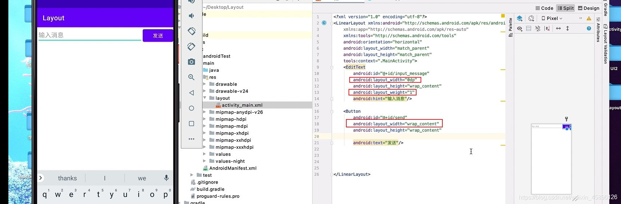This screenshot has width=621, height=204.
Task: Select mipmap-xxxhdpi folder
Action: click(x=231, y=147)
